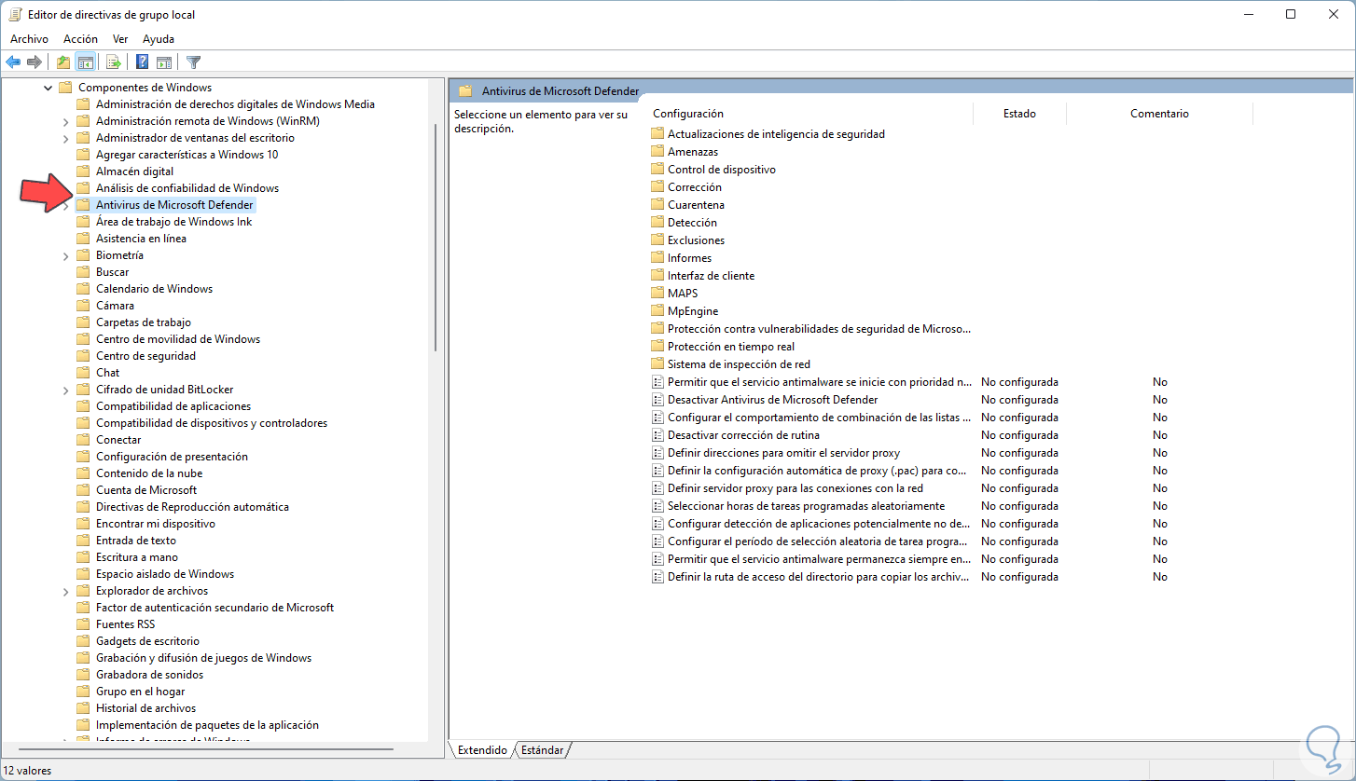
Task: Sort by the Comentario column header
Action: [1159, 114]
